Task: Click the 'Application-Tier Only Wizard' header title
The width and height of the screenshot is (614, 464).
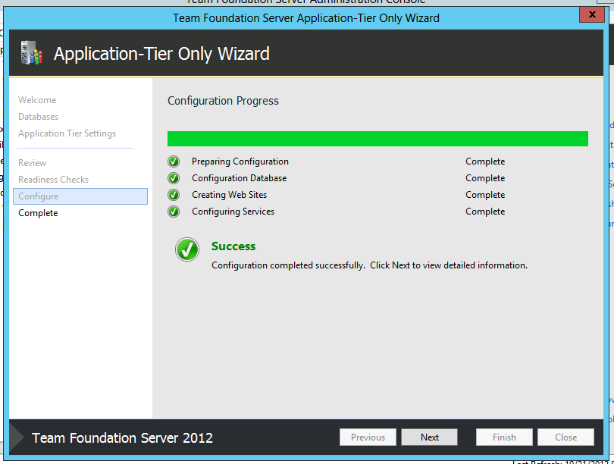Action: coord(161,54)
